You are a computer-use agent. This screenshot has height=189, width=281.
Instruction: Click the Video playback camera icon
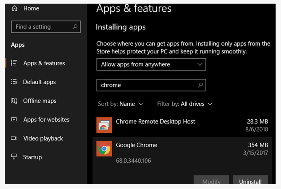(x=14, y=138)
